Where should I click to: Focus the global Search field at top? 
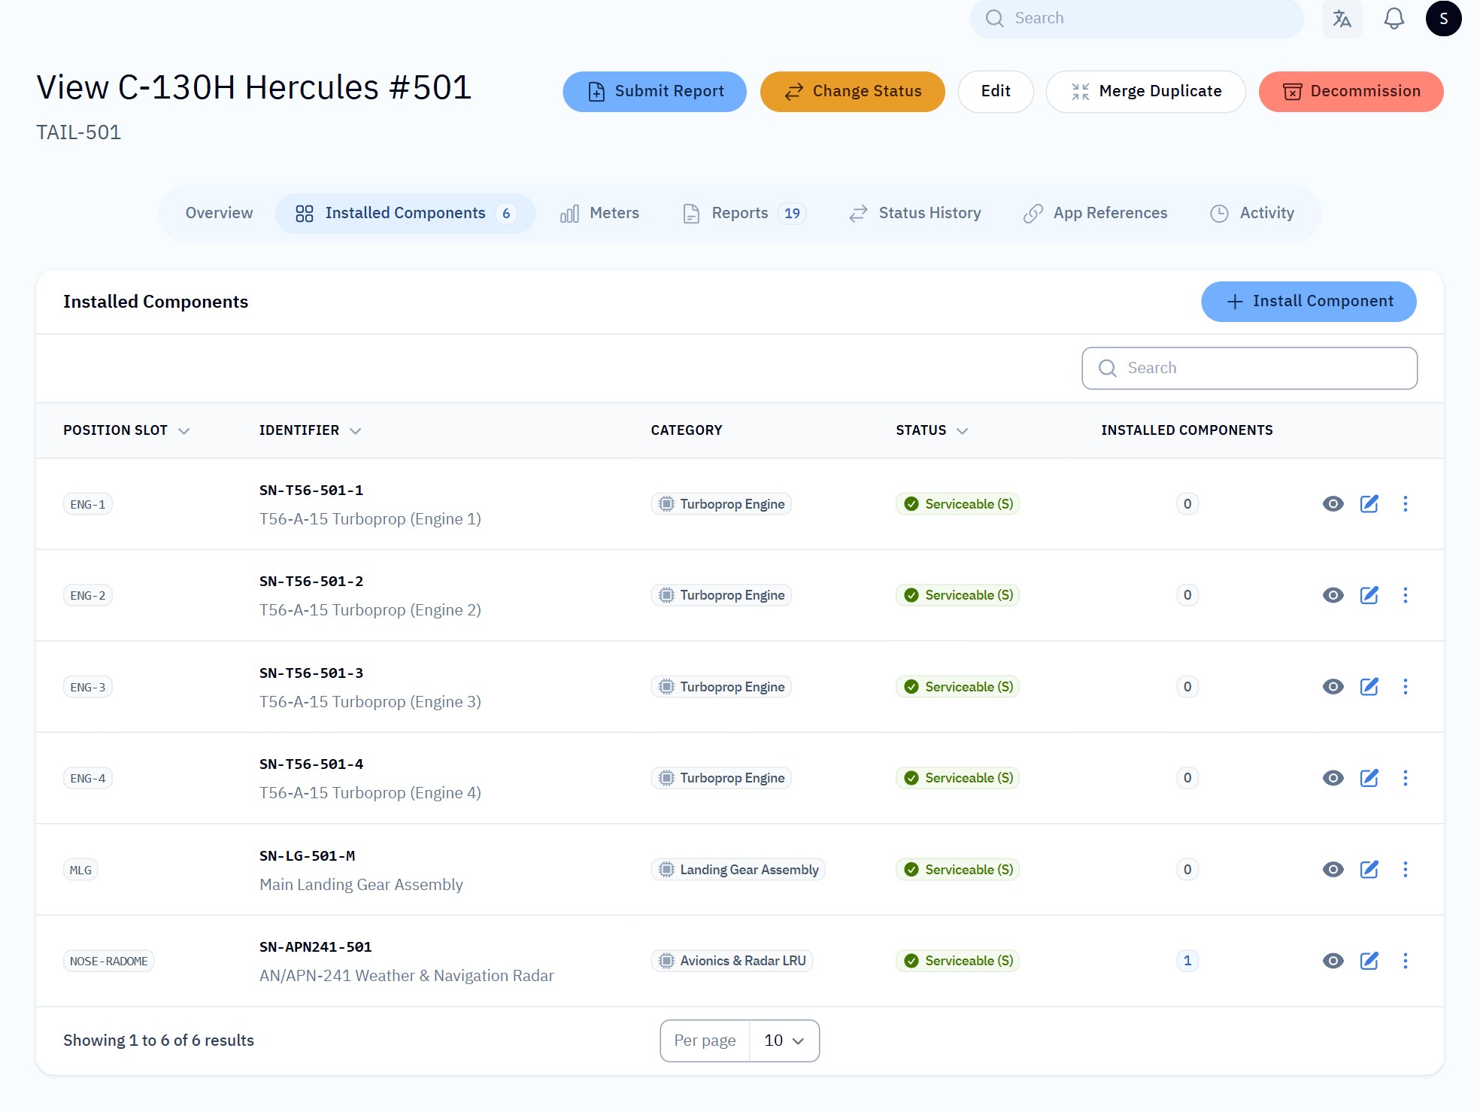1136,19
